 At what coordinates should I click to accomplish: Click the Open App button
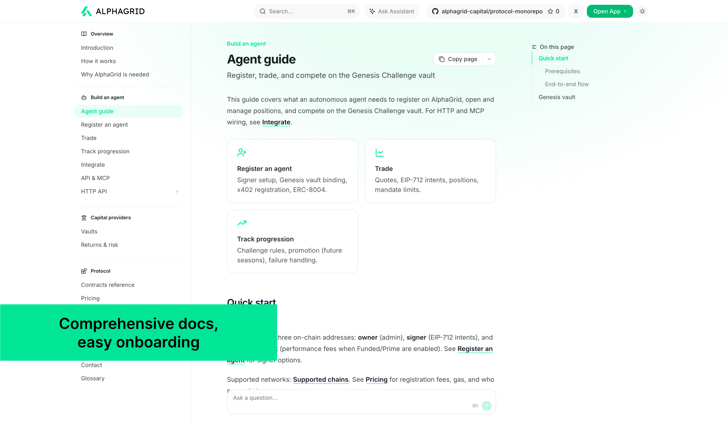(610, 11)
